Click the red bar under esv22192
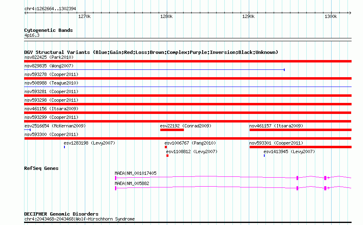Viewport: 363px width, 225px height. coord(172,130)
